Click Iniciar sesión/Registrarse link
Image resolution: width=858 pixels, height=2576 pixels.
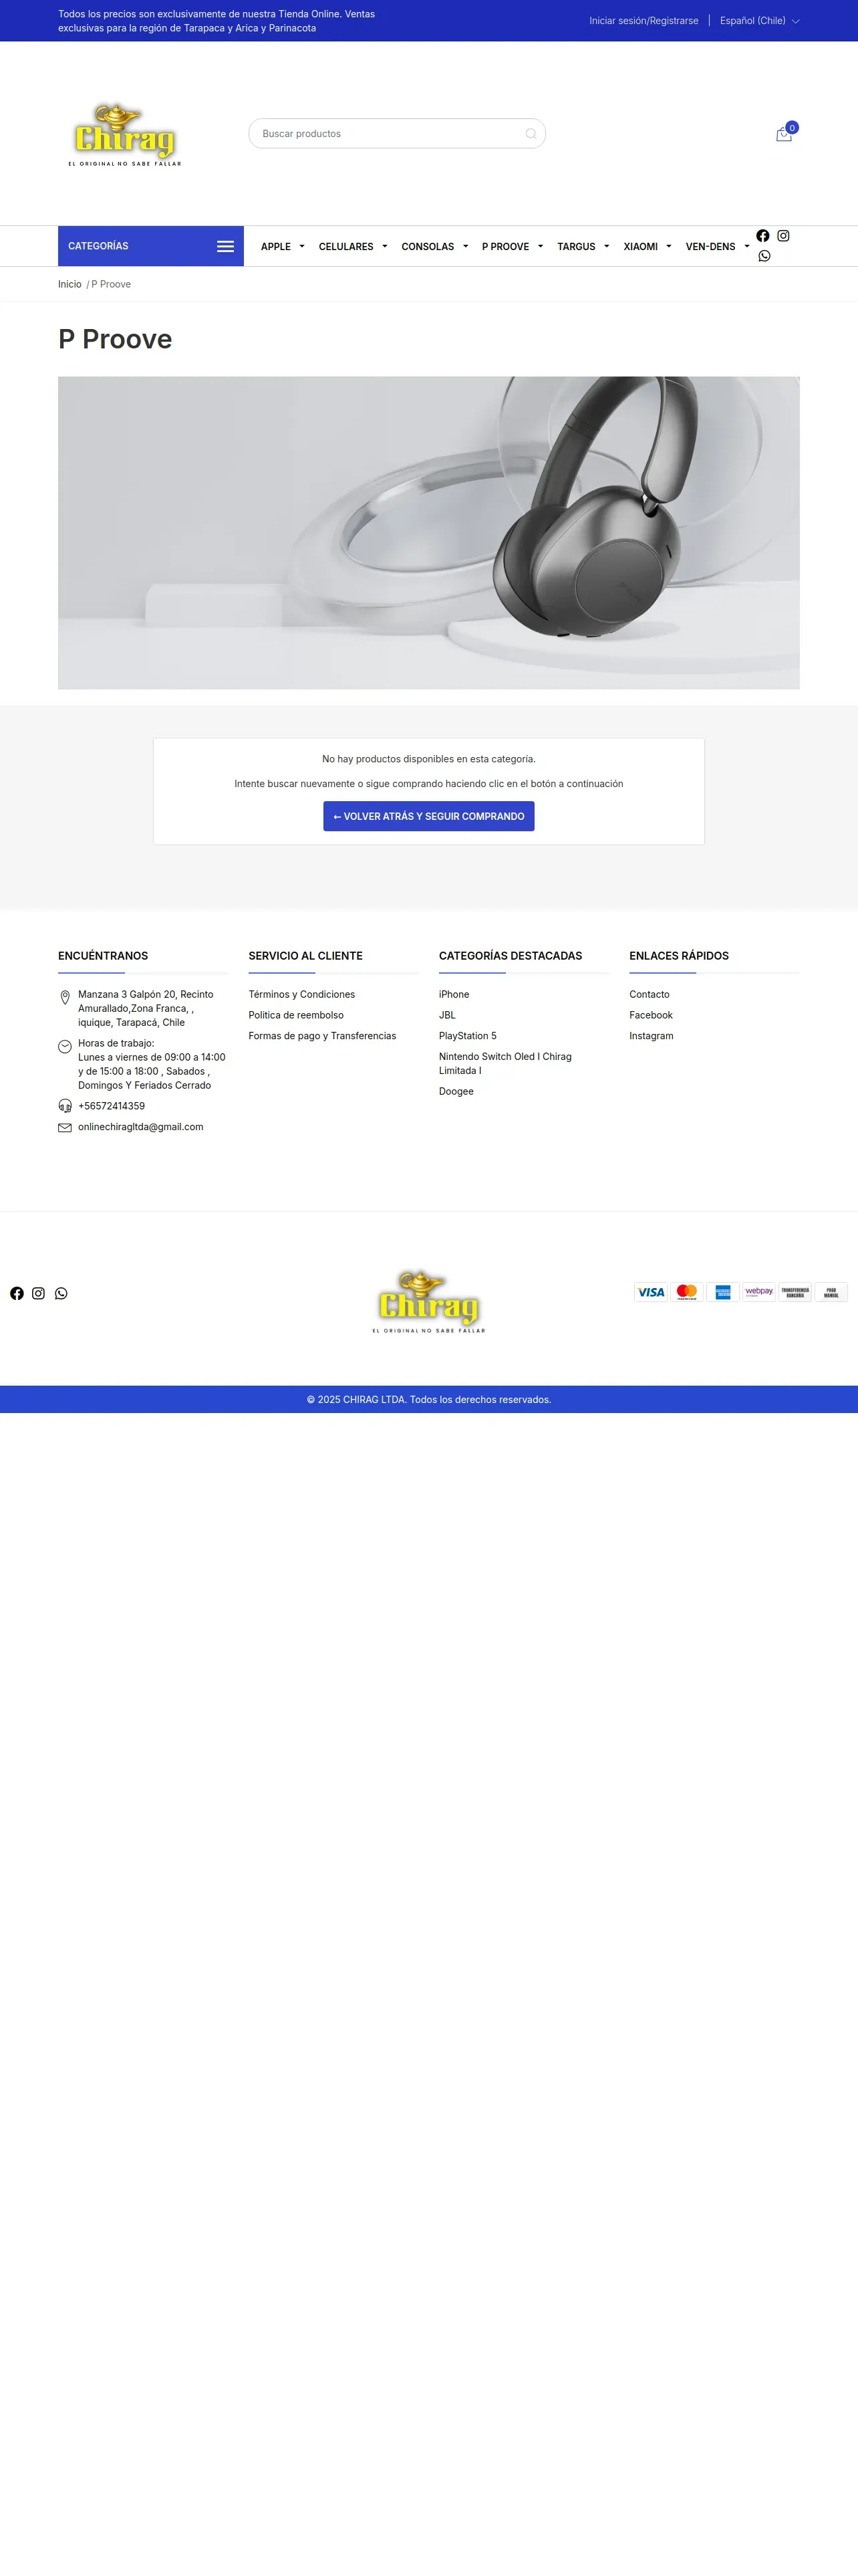643,21
